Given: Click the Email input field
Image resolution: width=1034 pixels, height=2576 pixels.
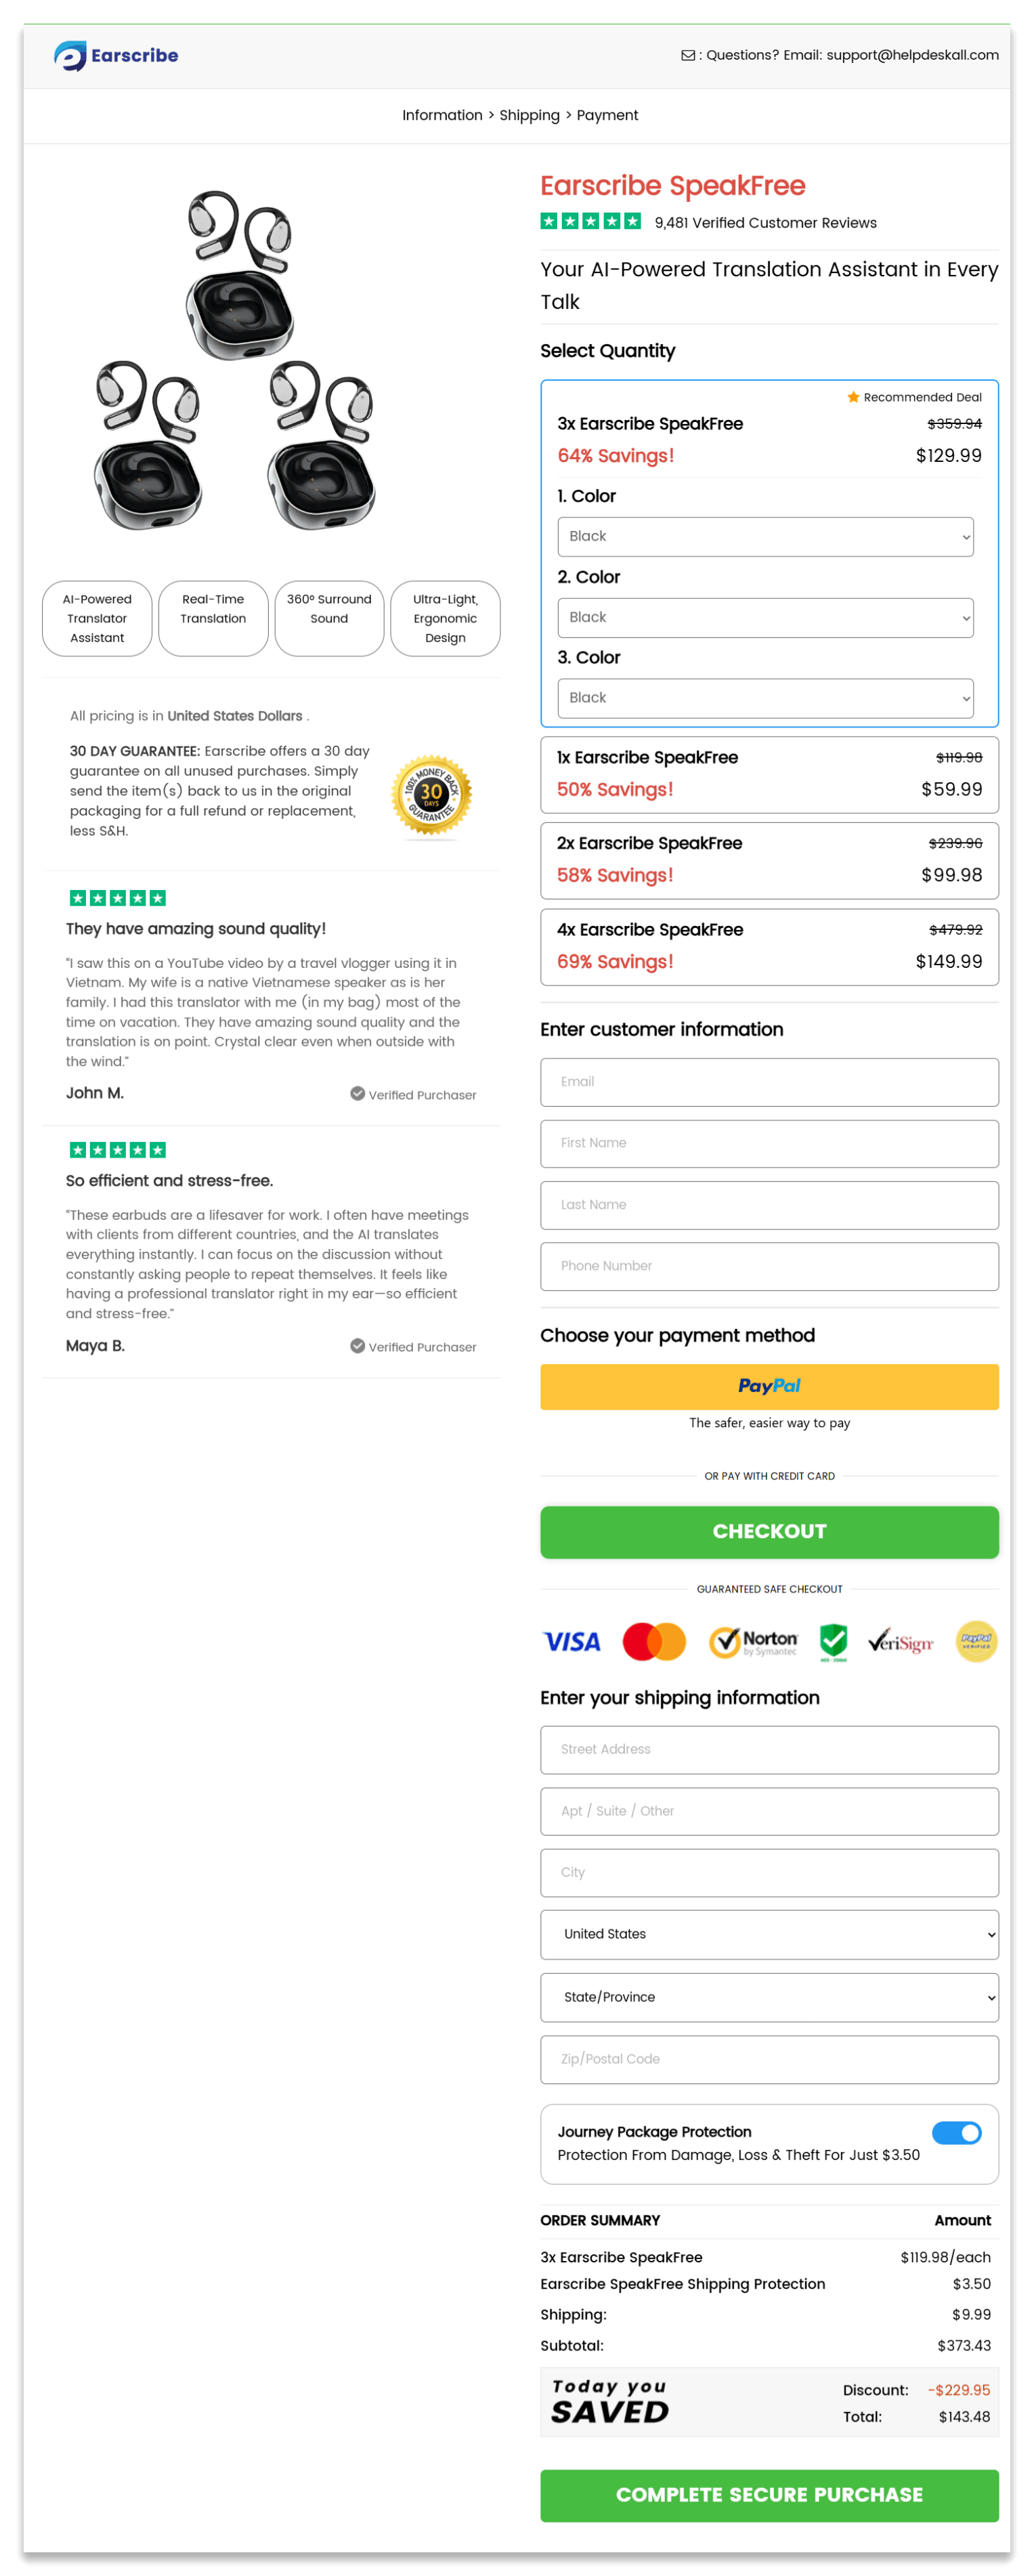Looking at the screenshot, I should point(769,1082).
